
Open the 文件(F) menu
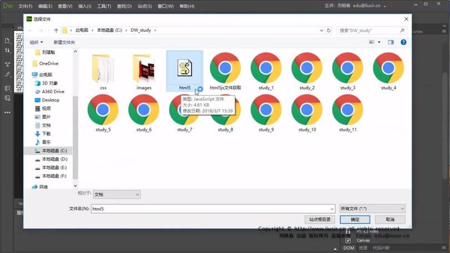[x=25, y=6]
